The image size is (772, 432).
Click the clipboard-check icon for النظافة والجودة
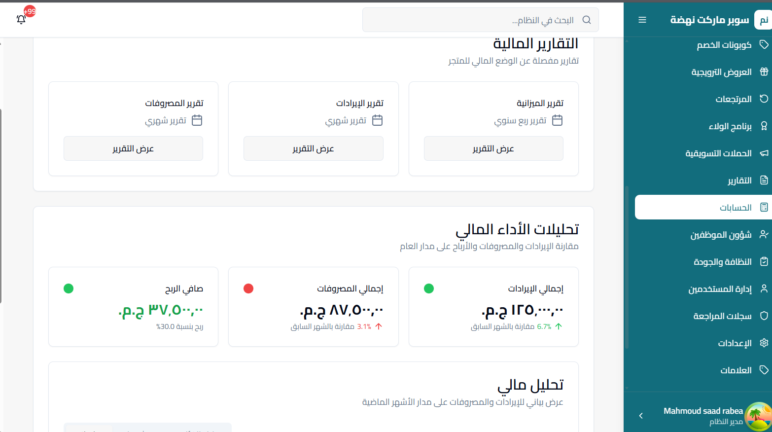click(x=764, y=261)
